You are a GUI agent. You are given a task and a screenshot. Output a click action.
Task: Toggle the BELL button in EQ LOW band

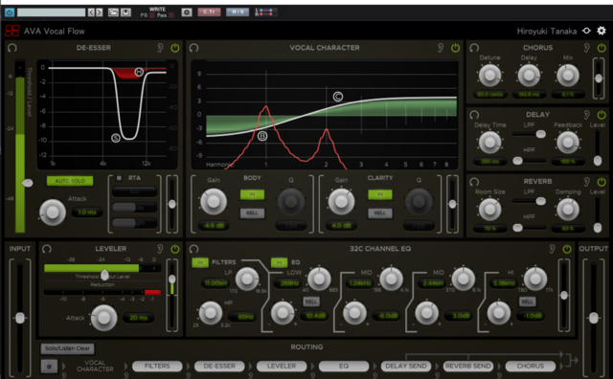coord(311,301)
